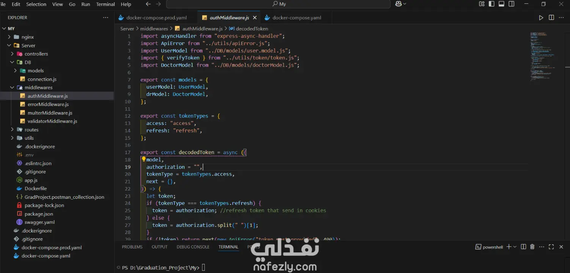Open the Edit menu
Viewport: 570px width, 273px height.
(x=16, y=4)
